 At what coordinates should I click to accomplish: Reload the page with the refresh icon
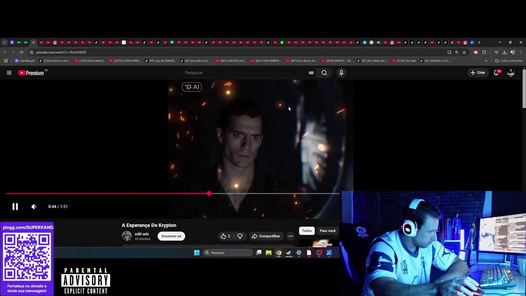point(21,52)
